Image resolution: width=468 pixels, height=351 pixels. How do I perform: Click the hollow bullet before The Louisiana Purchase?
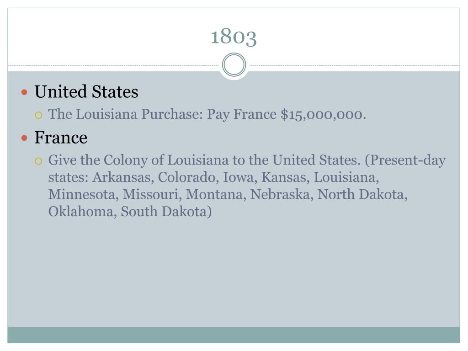[x=38, y=115]
